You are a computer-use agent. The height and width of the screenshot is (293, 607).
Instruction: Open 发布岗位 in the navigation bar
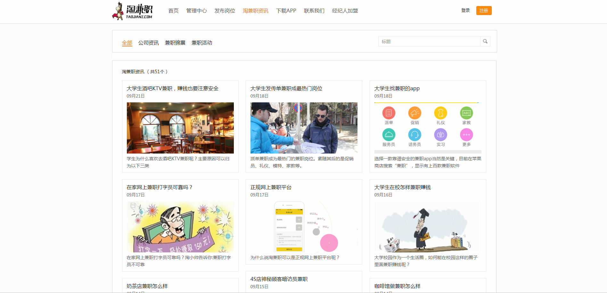pyautogui.click(x=225, y=11)
